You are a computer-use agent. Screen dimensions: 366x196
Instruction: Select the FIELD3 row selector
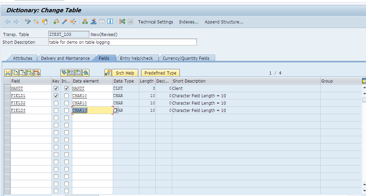pyautogui.click(x=7, y=110)
